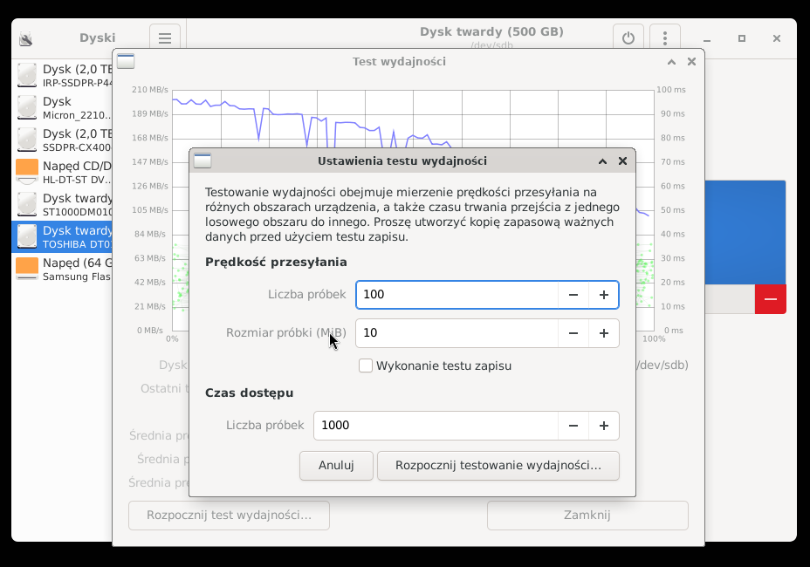This screenshot has height=567, width=810.
Task: Select the Micron_2210 disk icon
Action: point(27,107)
